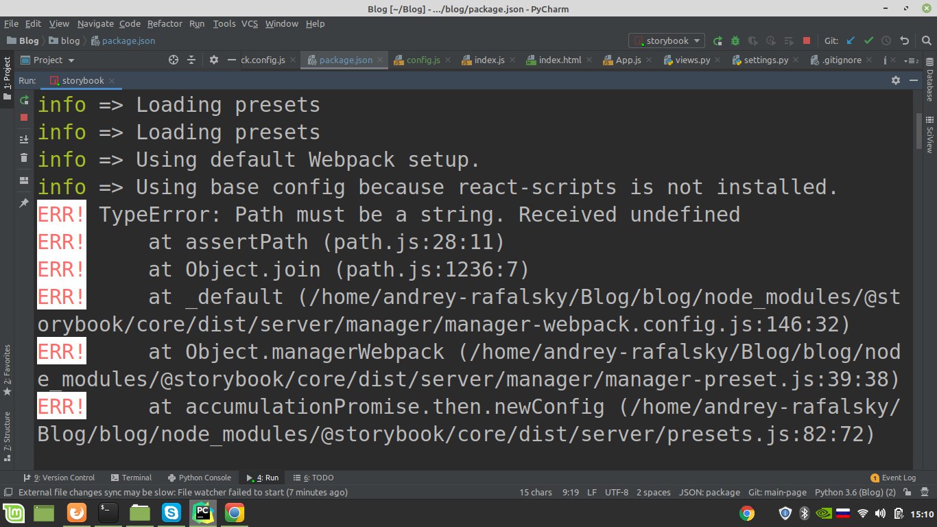
Task: Show Git history clock icon
Action: point(886,41)
